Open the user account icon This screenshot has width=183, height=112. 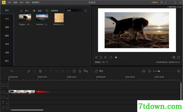click(162, 2)
